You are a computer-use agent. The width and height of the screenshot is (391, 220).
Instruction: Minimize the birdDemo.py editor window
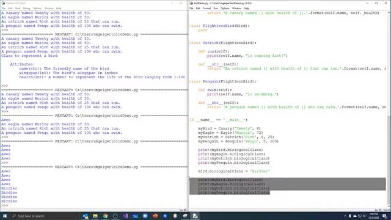[x=367, y=3]
